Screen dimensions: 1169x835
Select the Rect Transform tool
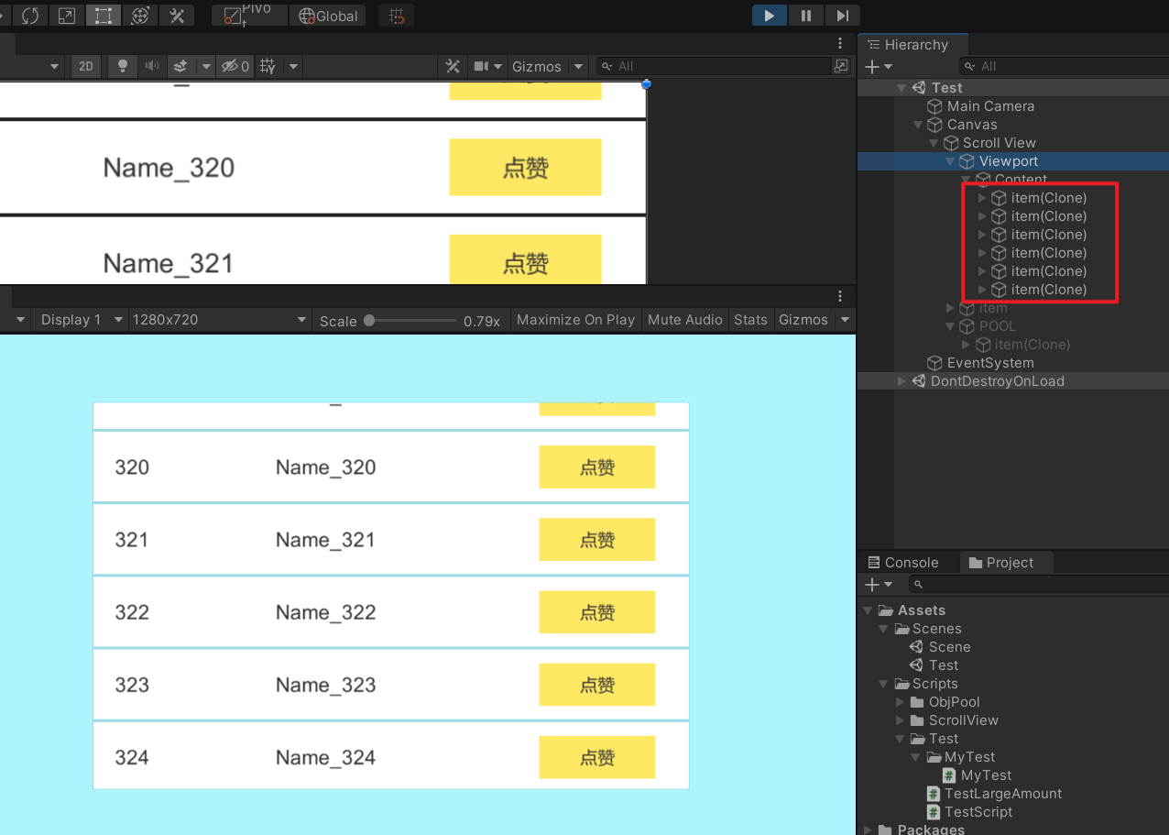click(x=103, y=16)
